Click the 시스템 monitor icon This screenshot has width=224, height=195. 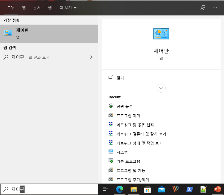click(111, 152)
